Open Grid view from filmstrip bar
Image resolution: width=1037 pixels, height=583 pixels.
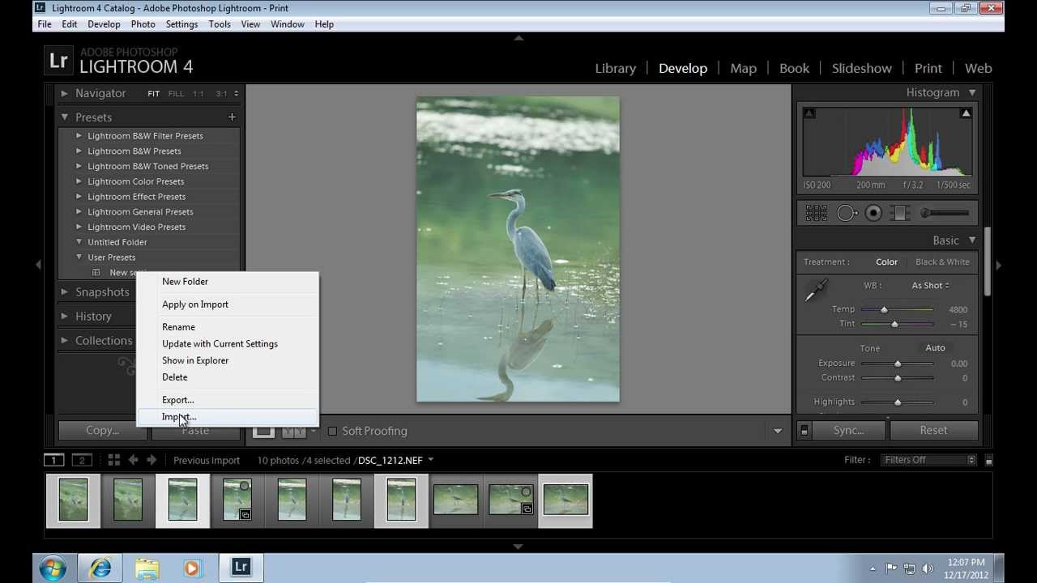[113, 460]
